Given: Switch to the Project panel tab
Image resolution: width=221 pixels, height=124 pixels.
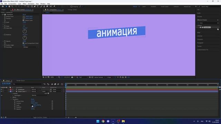Looking at the screenshot, I should [x=3, y=10].
